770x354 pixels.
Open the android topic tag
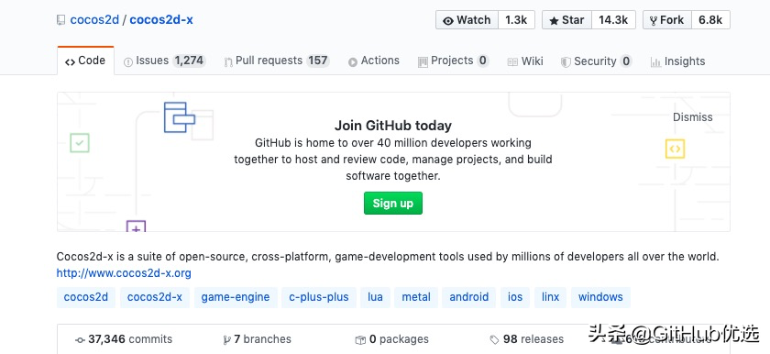[469, 297]
